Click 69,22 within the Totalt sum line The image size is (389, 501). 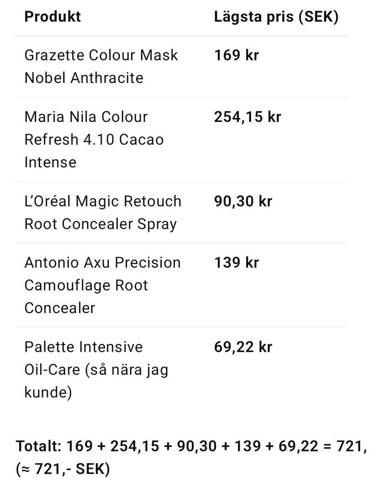(311, 446)
